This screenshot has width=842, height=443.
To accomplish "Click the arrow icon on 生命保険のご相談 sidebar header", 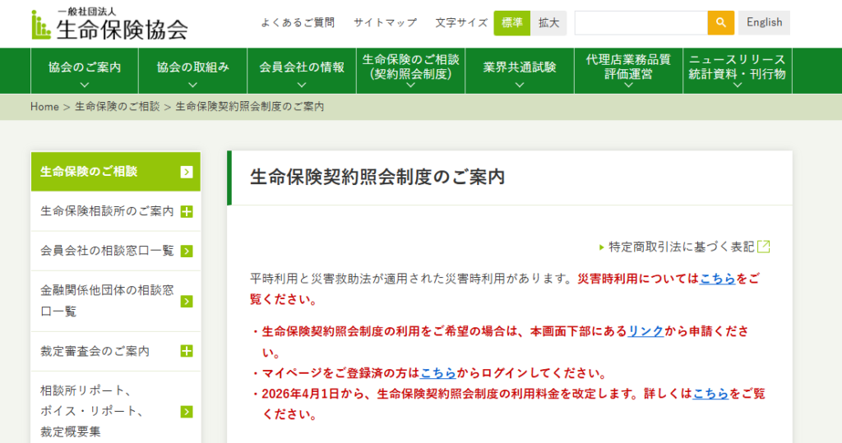I will pyautogui.click(x=187, y=172).
